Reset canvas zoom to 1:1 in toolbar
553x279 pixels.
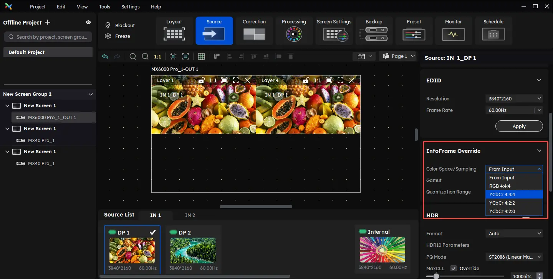coord(157,56)
